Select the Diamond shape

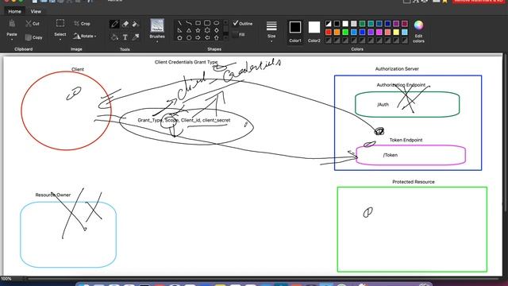217,30
